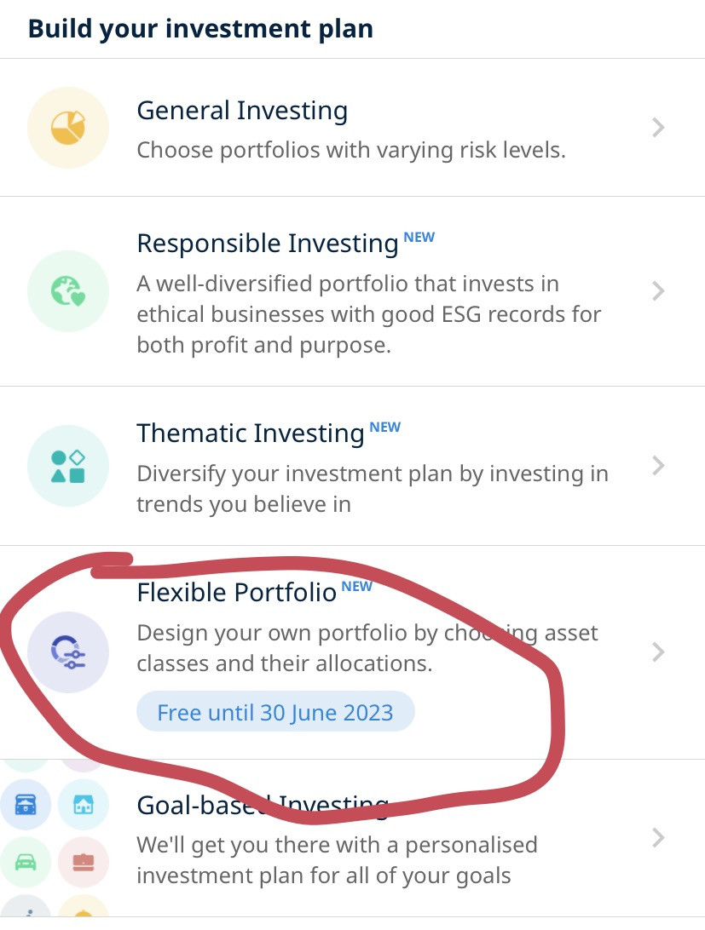This screenshot has width=705, height=930.
Task: Tap the personalised investment plan description text
Action: pos(337,860)
